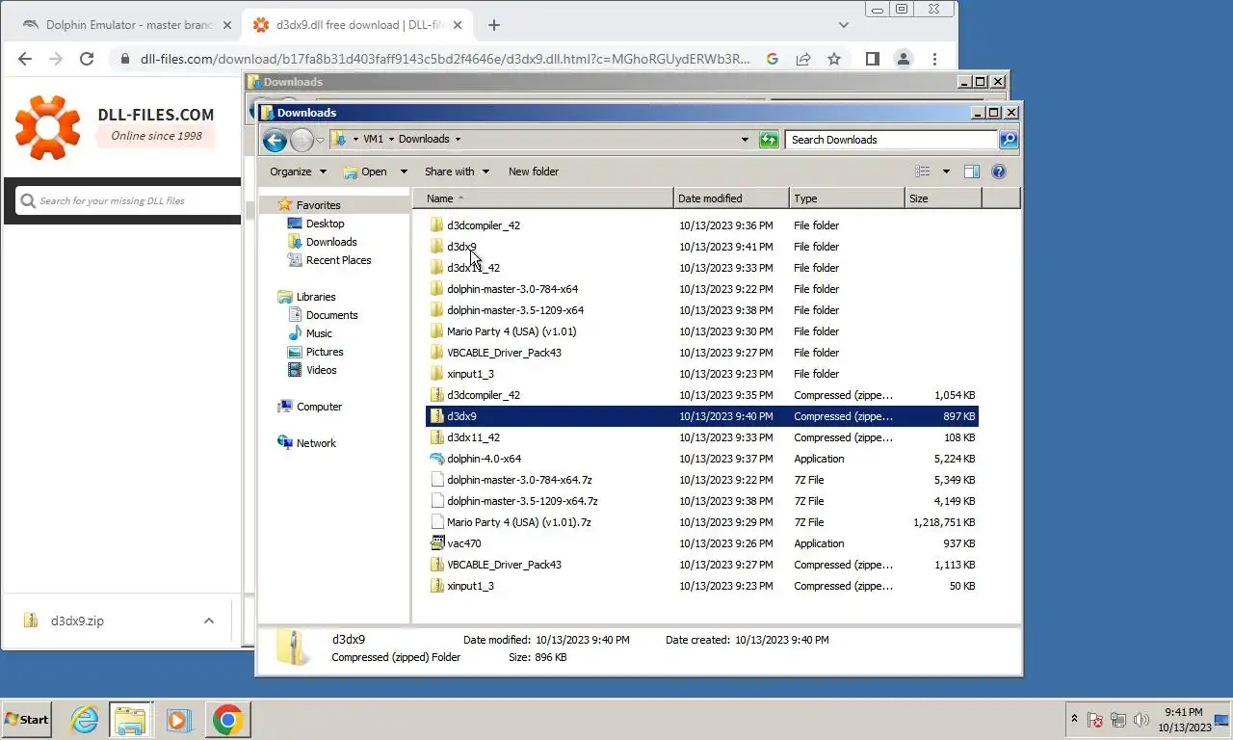Sort files by the Size column
Screen dimensions: 1233x740
(x=943, y=198)
